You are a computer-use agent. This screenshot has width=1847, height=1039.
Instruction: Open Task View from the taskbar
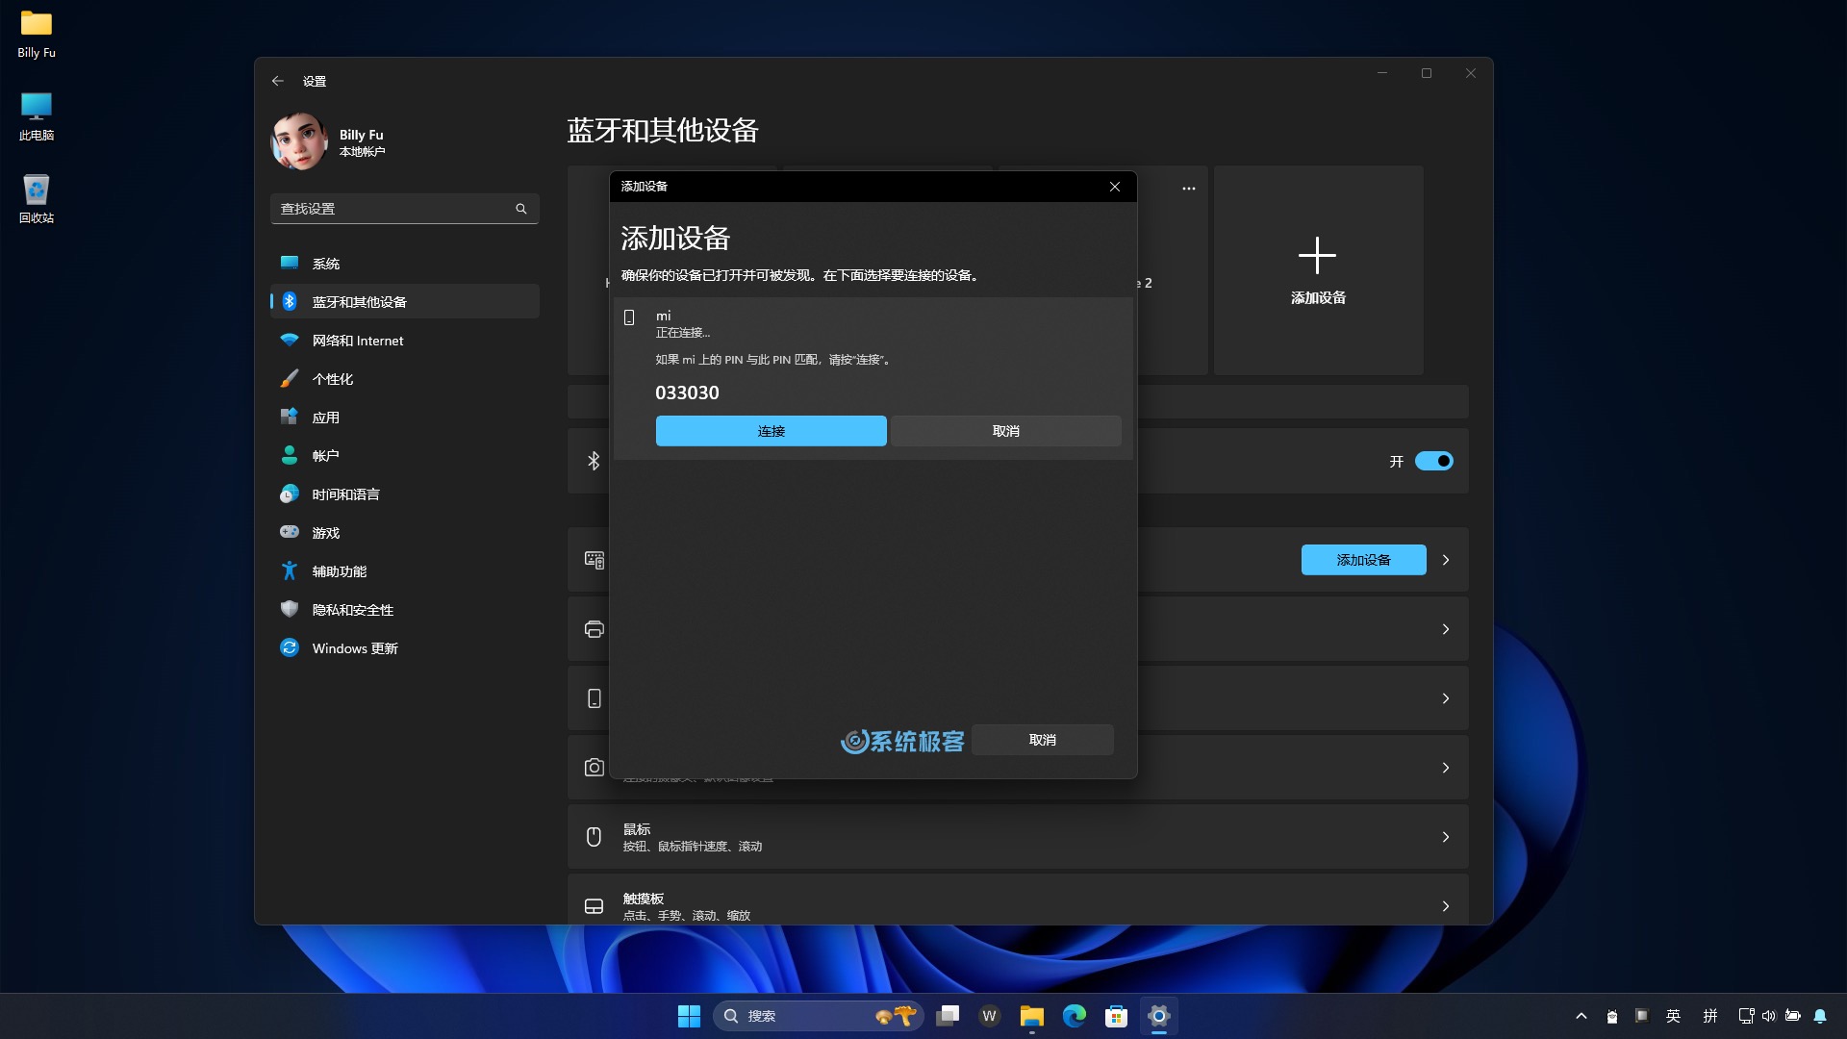click(948, 1016)
